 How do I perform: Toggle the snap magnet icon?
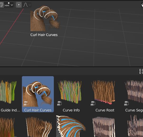[x=2, y=5]
